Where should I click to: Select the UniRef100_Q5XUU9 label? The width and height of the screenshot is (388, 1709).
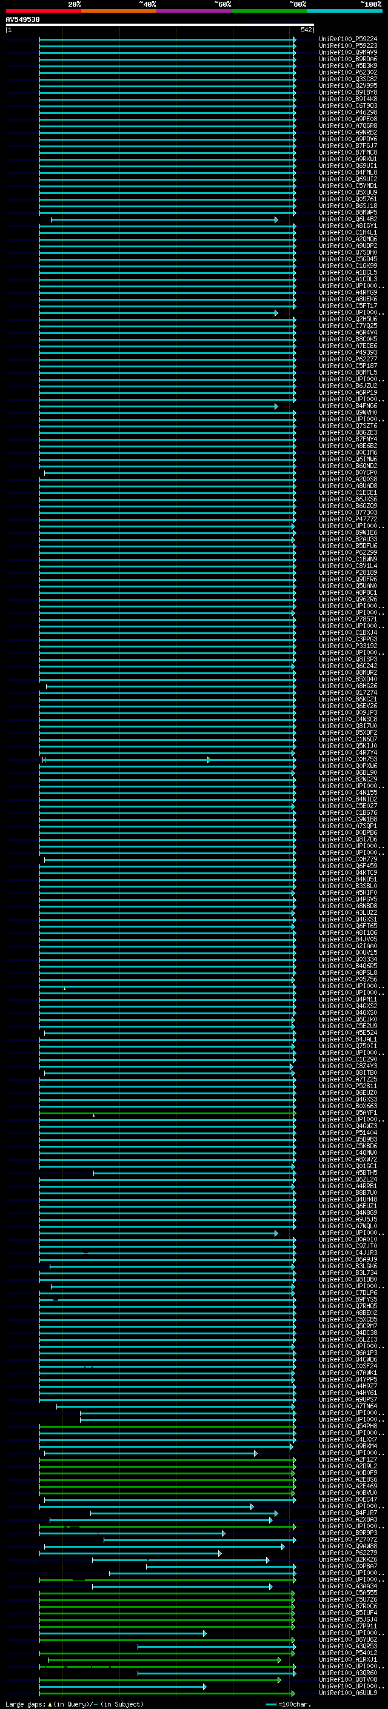point(348,192)
